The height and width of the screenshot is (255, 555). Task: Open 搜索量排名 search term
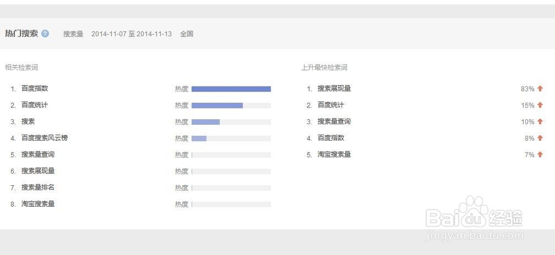[x=38, y=187]
